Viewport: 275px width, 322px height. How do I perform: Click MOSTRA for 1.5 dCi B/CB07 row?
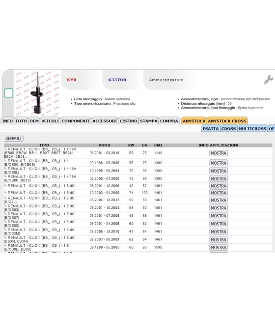pos(219,216)
